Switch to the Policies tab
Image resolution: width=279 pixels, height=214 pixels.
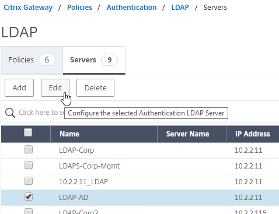(32, 60)
